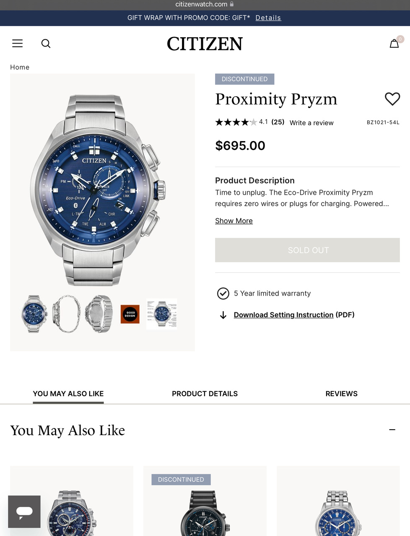Open Download Setting Instruction PDF link

tap(283, 315)
